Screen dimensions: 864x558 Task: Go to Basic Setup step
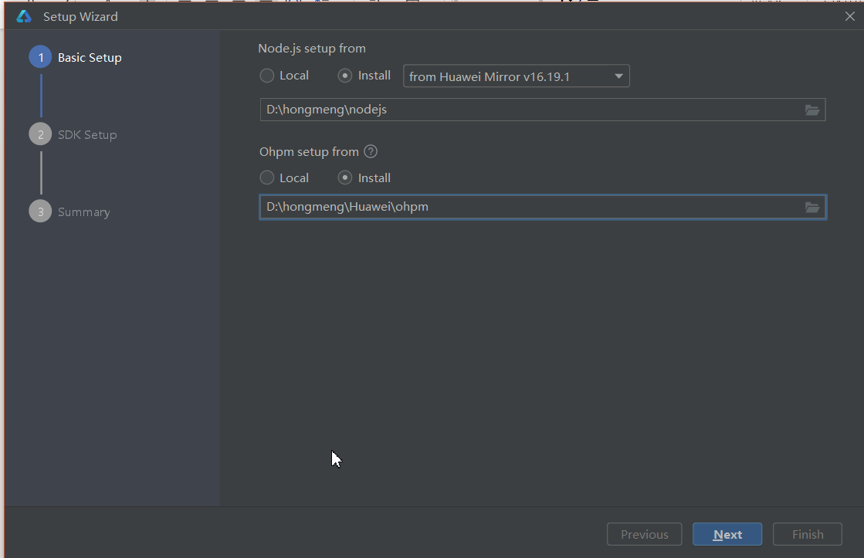[76, 57]
